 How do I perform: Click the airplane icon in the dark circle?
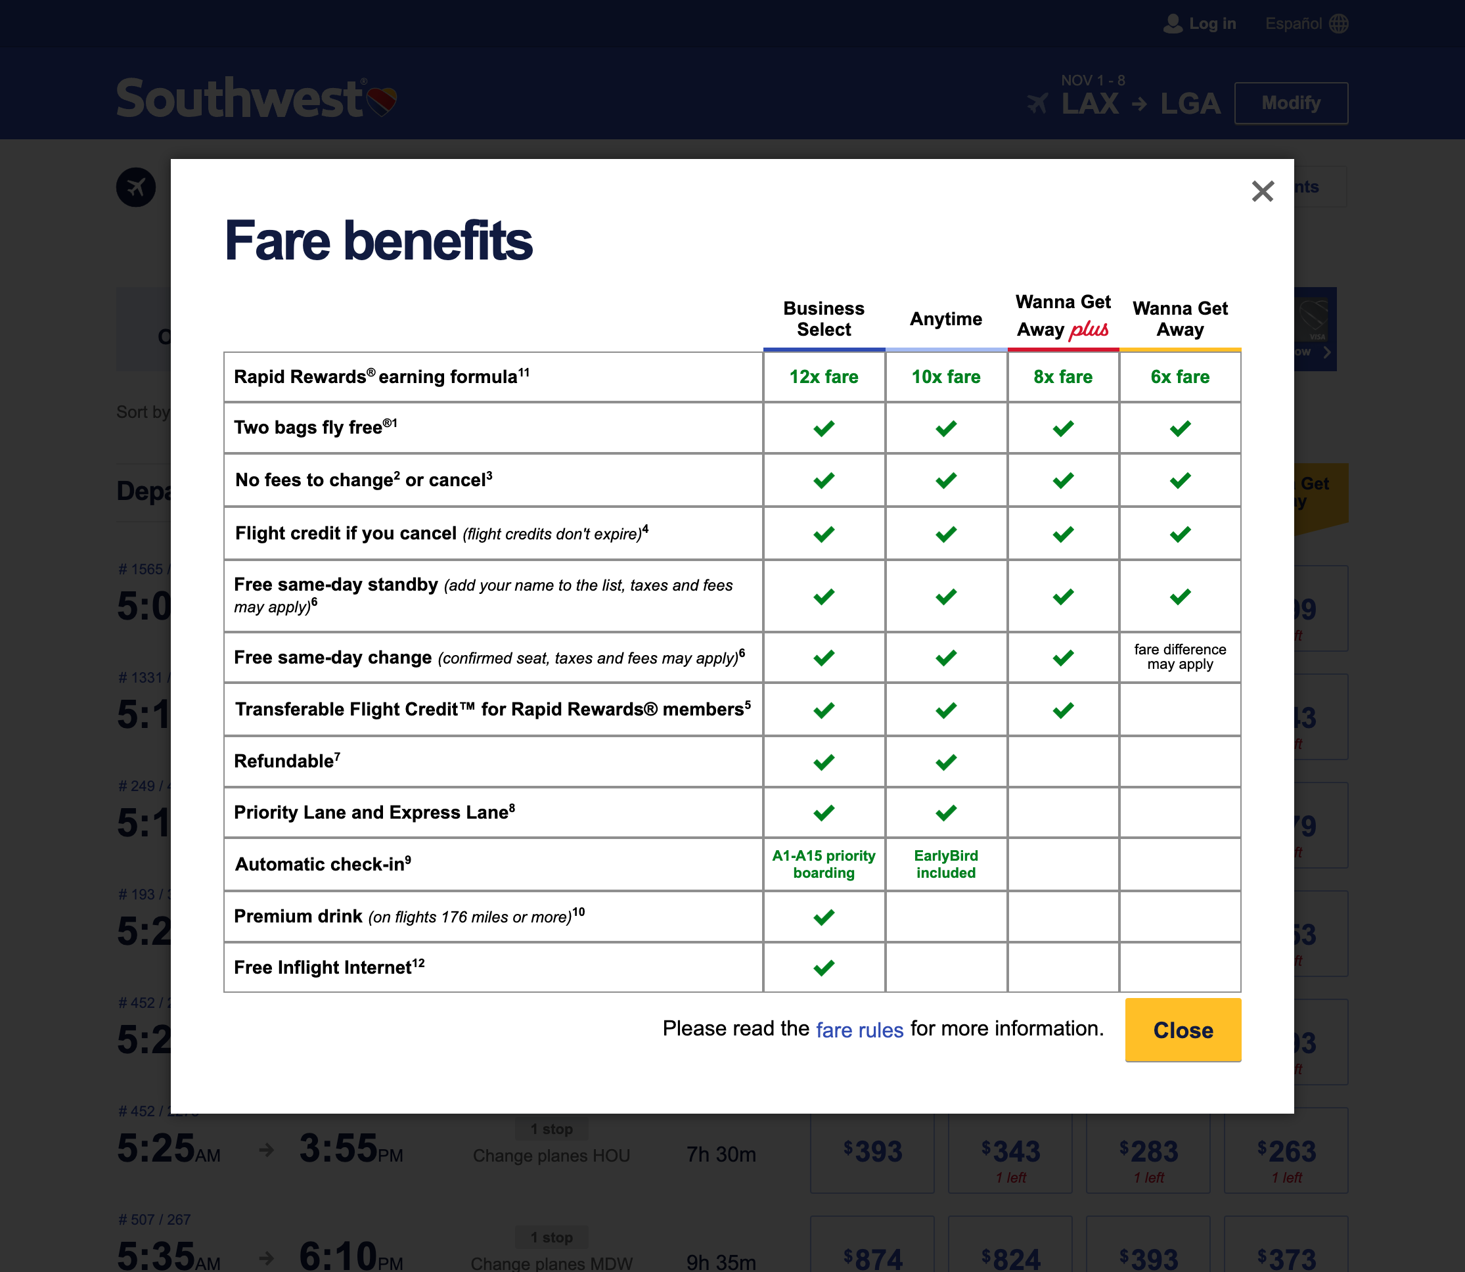(x=137, y=187)
